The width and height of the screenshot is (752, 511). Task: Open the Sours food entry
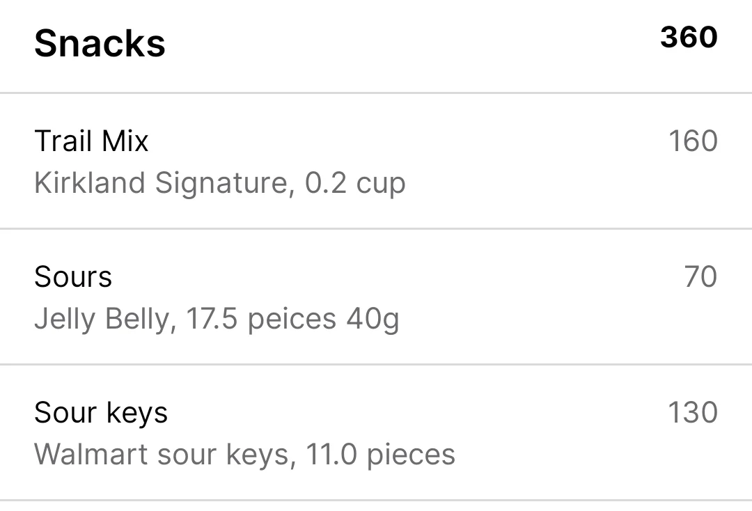[376, 297]
